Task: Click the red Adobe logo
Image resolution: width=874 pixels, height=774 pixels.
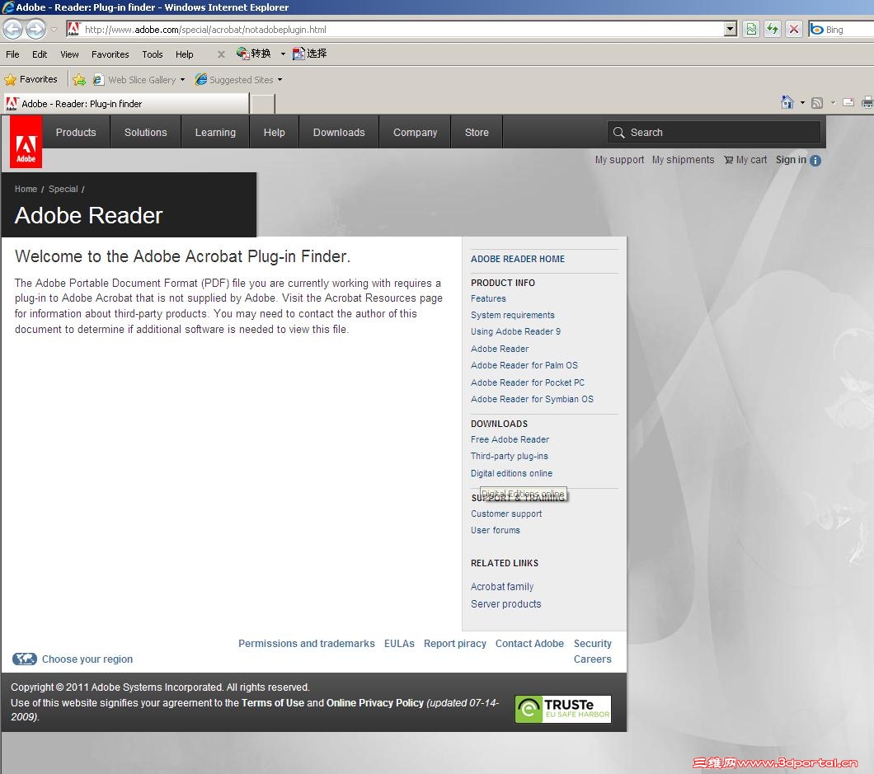Action: [26, 142]
